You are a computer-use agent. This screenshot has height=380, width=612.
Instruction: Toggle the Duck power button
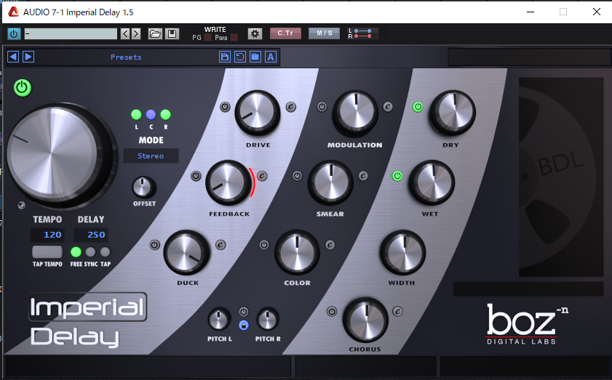click(x=154, y=245)
